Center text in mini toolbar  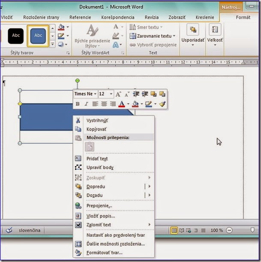(x=104, y=104)
